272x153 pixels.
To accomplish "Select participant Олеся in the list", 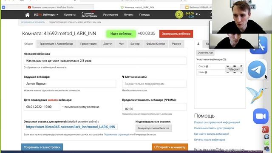I will pyautogui.click(x=220, y=66).
